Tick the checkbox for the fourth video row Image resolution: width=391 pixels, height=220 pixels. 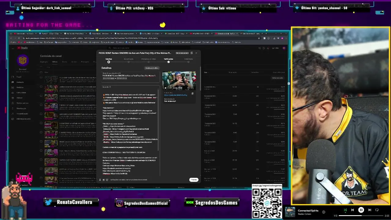[x=41, y=105]
